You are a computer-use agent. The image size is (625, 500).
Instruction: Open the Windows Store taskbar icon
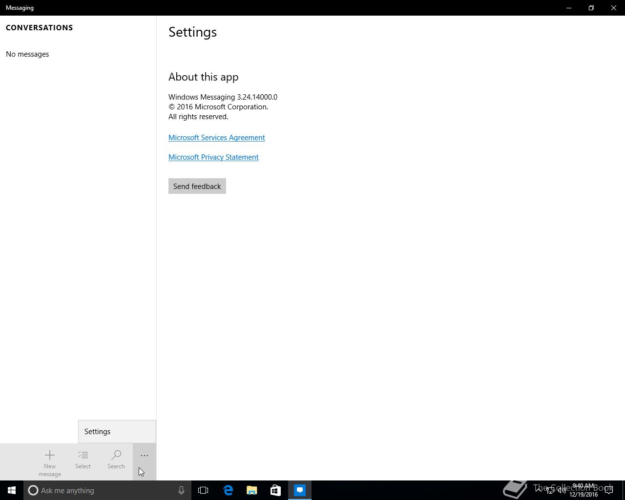[275, 490]
